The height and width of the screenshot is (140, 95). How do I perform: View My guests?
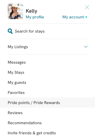(17, 83)
